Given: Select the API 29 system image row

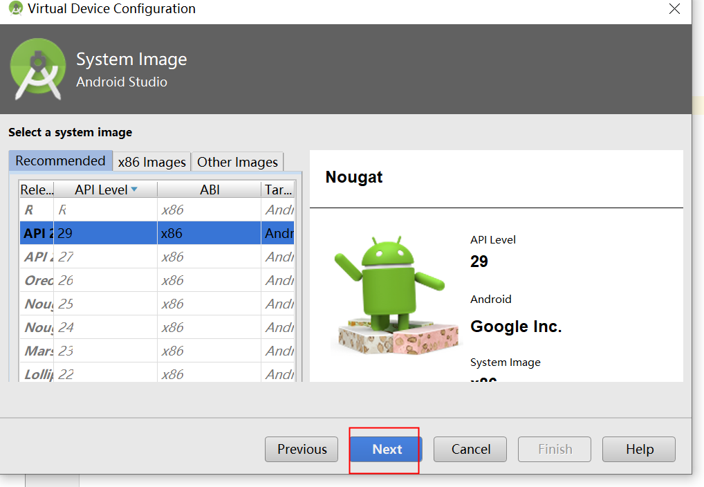Looking at the screenshot, I should [157, 232].
